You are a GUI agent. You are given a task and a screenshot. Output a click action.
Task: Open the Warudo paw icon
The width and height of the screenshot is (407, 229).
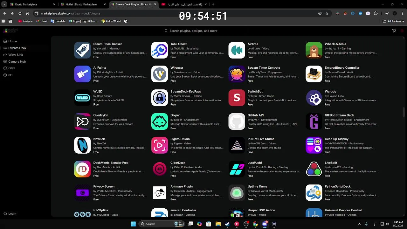[x=314, y=98]
